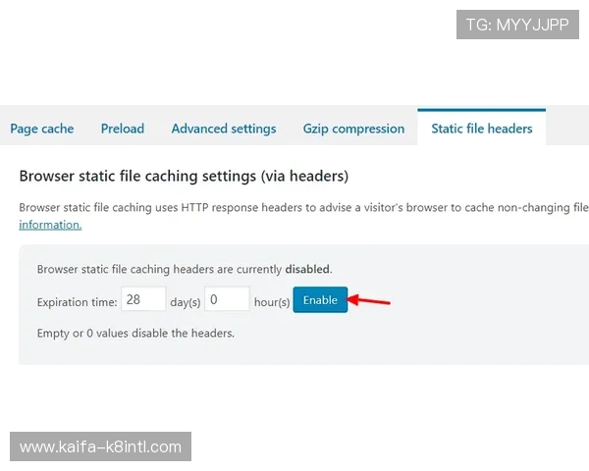Focus the hour(s) expiration input field
Viewport: 589px width, 471px height.
tap(227, 300)
